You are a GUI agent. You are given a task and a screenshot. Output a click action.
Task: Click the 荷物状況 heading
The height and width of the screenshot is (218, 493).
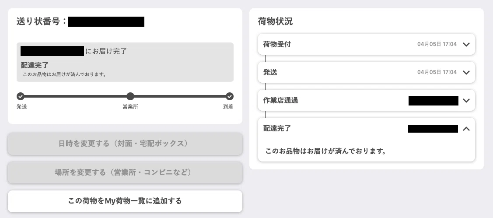click(275, 21)
